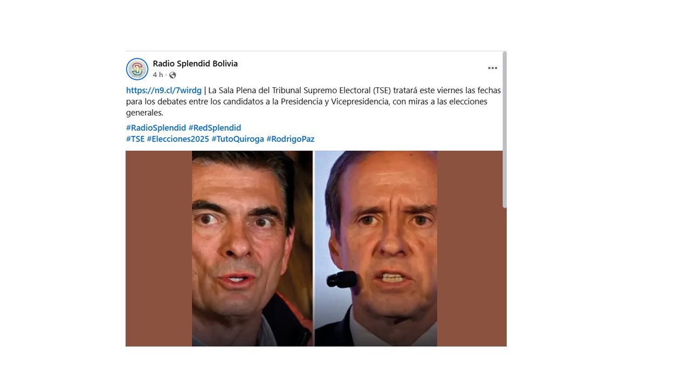The height and width of the screenshot is (388, 690).
Task: Open the #TutoQuiroga hashtag
Action: point(238,139)
